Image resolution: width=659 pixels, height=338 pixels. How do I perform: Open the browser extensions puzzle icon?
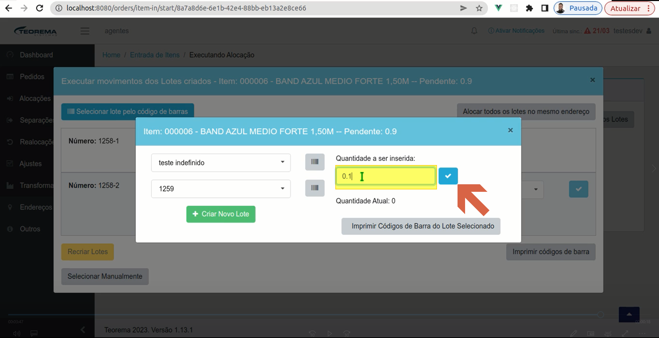click(529, 8)
